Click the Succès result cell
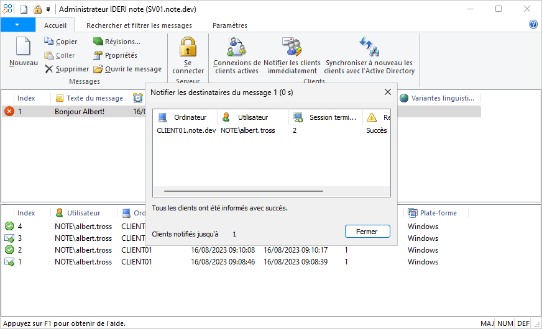The width and height of the screenshot is (542, 329). (x=377, y=130)
